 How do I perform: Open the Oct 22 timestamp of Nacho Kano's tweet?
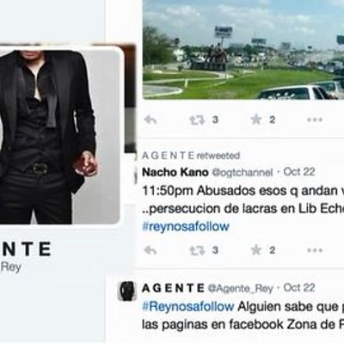(x=299, y=172)
